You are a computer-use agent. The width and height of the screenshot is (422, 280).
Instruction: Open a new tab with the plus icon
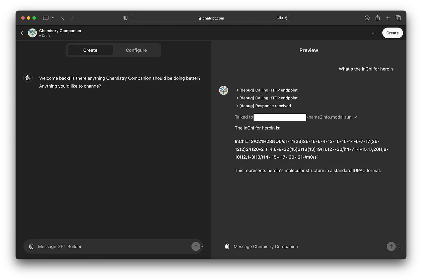pyautogui.click(x=388, y=18)
